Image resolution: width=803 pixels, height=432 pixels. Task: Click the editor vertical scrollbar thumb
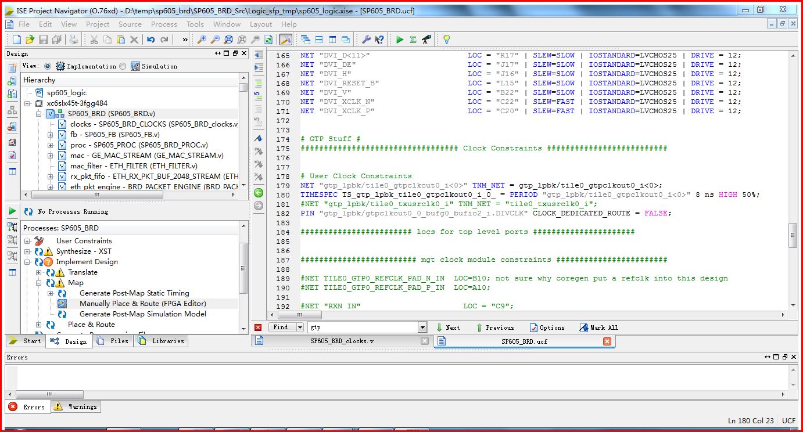pos(793,236)
